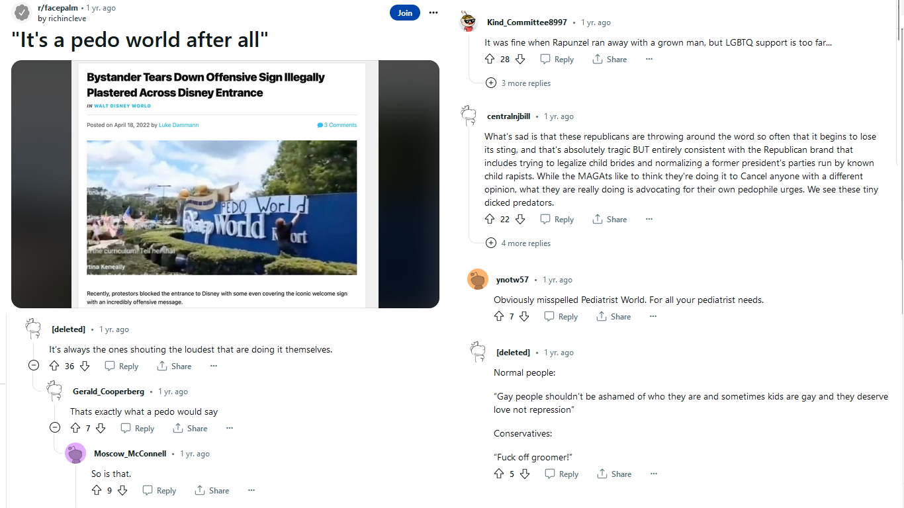Collapse the deleted comment thread with 36 votes
The width and height of the screenshot is (904, 508).
[x=34, y=366]
